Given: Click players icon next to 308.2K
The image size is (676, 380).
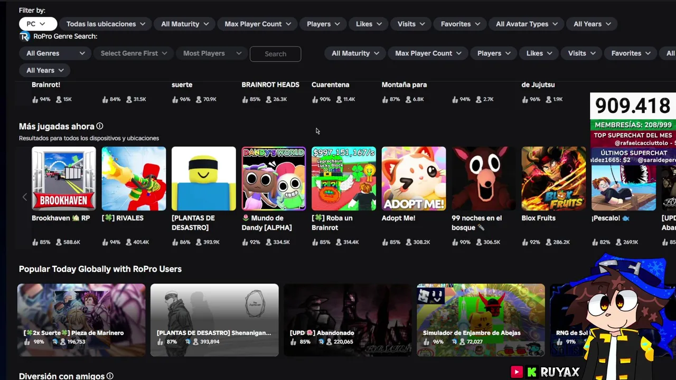Looking at the screenshot, I should click(409, 242).
